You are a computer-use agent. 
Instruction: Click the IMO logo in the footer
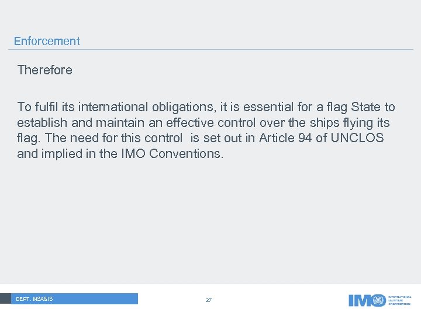pyautogui.click(x=367, y=300)
